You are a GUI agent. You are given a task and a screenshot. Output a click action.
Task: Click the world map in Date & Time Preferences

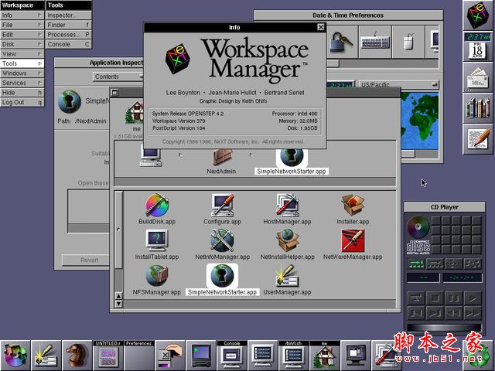point(419,121)
